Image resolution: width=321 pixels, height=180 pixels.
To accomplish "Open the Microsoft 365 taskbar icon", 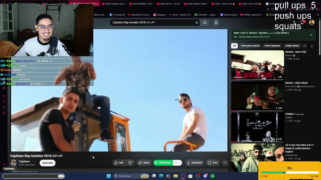I will [x=168, y=176].
